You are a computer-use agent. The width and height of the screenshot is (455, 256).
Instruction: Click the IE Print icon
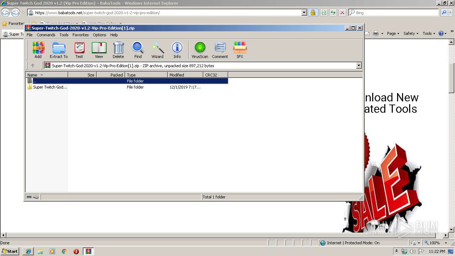pyautogui.click(x=376, y=33)
